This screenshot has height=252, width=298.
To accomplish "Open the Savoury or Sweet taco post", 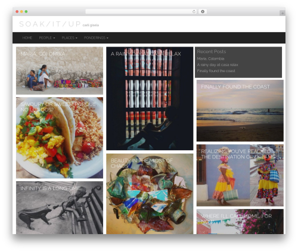I will [x=60, y=138].
